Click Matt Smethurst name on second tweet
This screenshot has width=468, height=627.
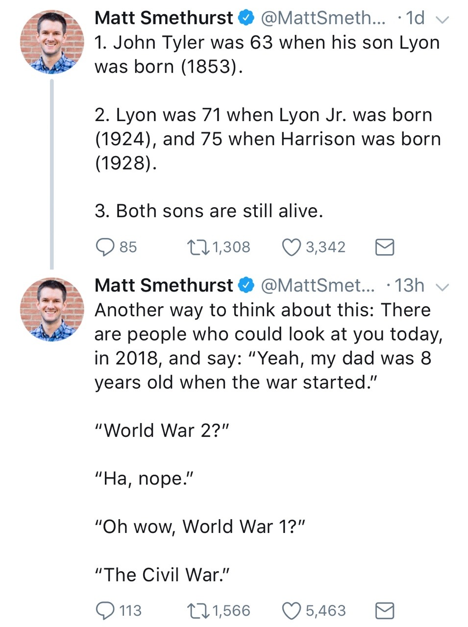click(163, 286)
